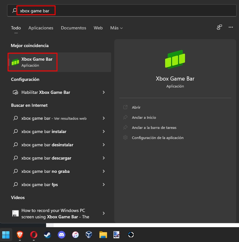Expand the Más dropdown
239x242 pixels.
117,28
